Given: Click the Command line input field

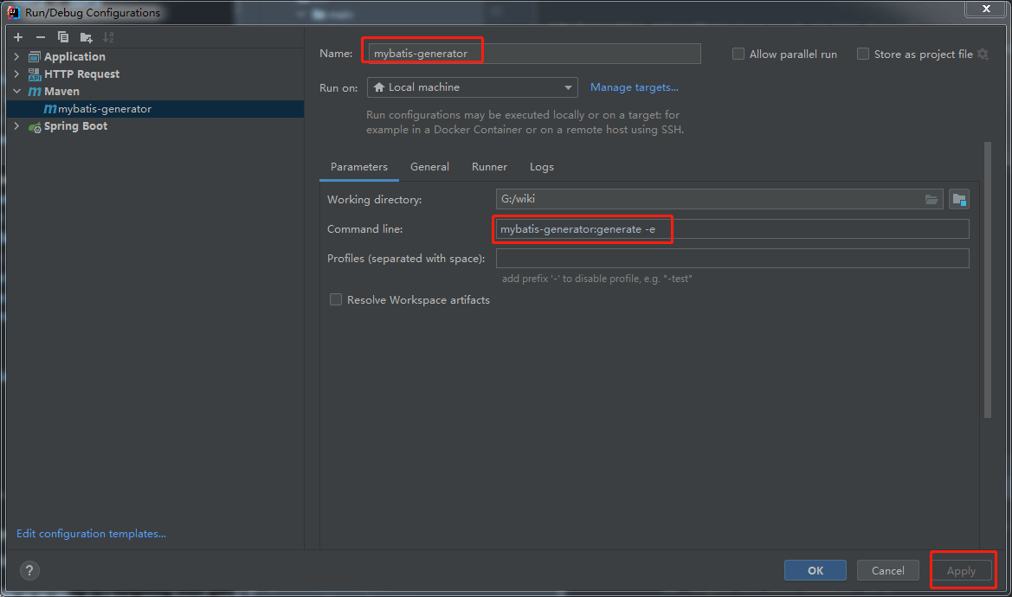Looking at the screenshot, I should point(732,229).
